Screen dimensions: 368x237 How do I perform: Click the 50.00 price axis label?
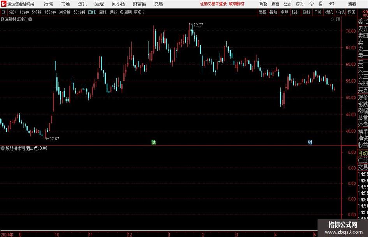coord(350,98)
